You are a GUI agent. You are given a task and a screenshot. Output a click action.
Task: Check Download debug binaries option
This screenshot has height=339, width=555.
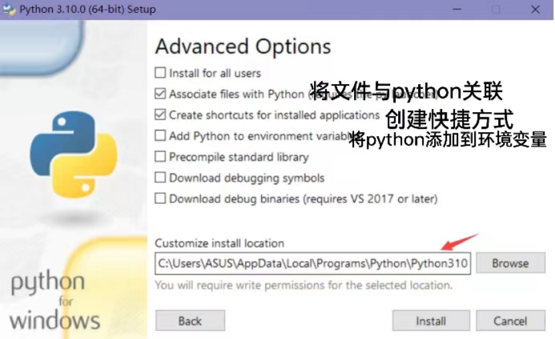tap(160, 198)
